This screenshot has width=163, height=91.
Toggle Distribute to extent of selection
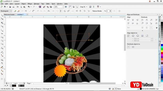[x=128, y=47]
